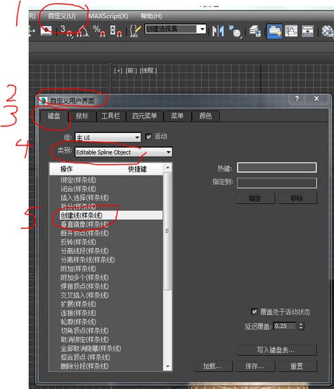Click the 延迟覆盖 spinner arrows
The image size is (334, 389).
pos(301,326)
